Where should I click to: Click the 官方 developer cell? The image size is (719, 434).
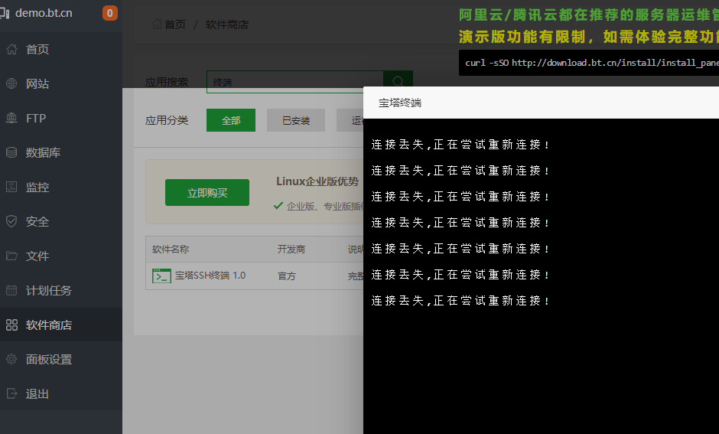pyautogui.click(x=287, y=276)
